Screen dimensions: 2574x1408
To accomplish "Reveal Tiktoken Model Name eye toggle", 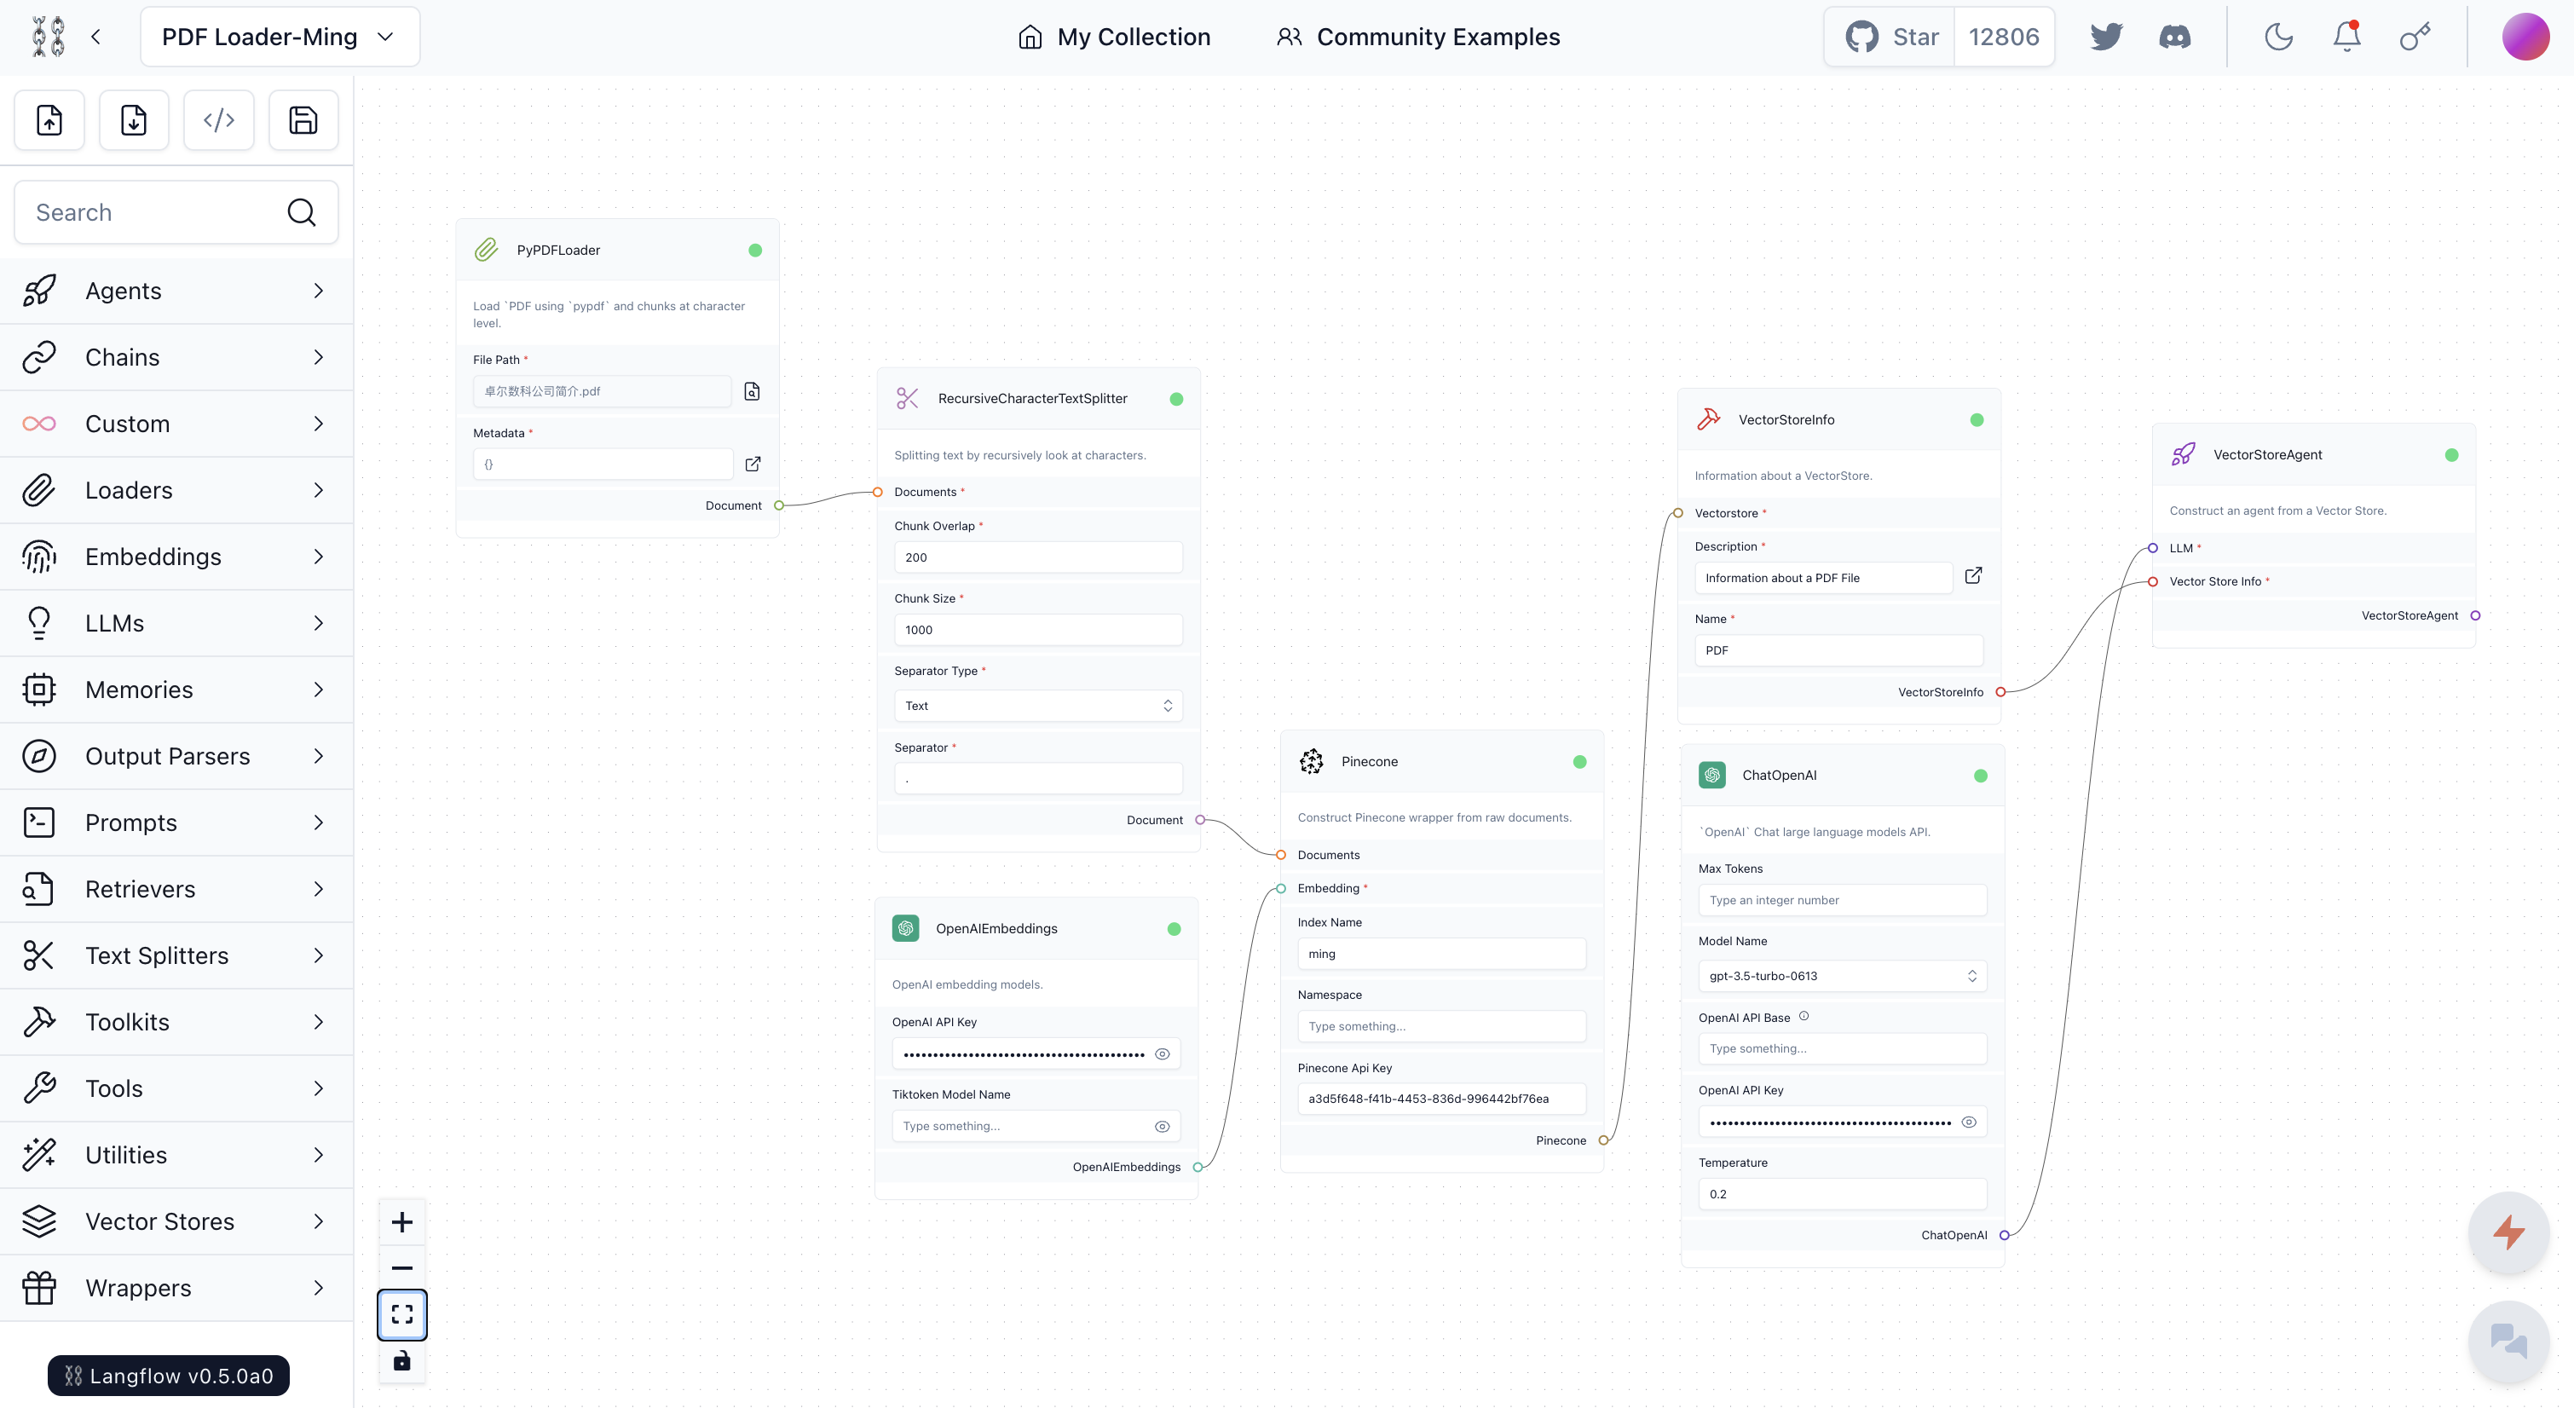I will 1162,1126.
